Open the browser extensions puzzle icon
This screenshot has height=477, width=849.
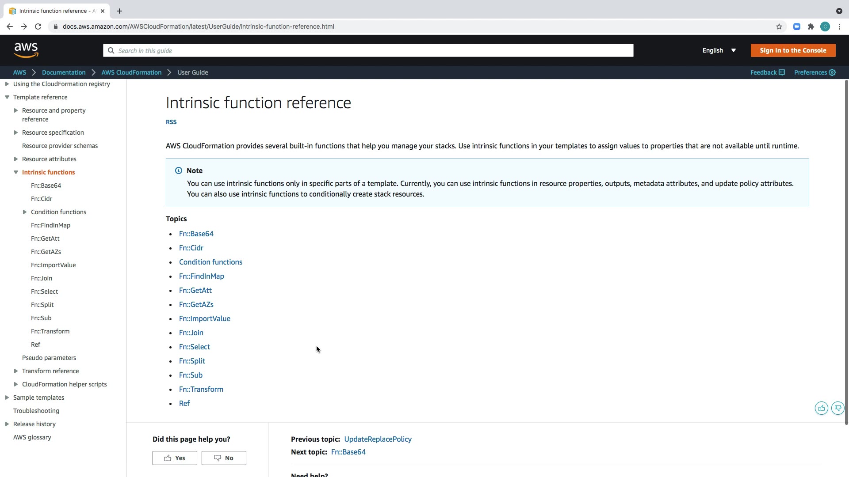tap(811, 26)
